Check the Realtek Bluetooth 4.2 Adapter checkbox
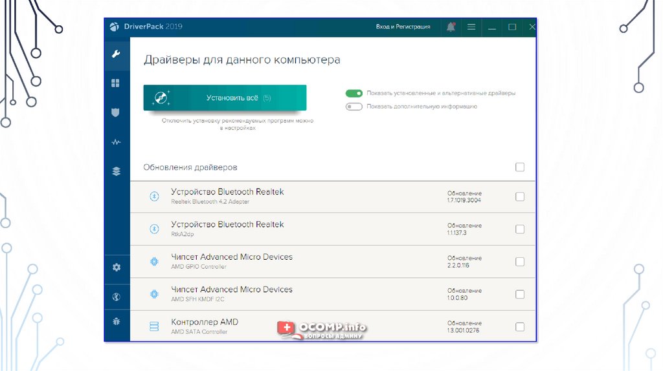The height and width of the screenshot is (371, 663). point(520,196)
